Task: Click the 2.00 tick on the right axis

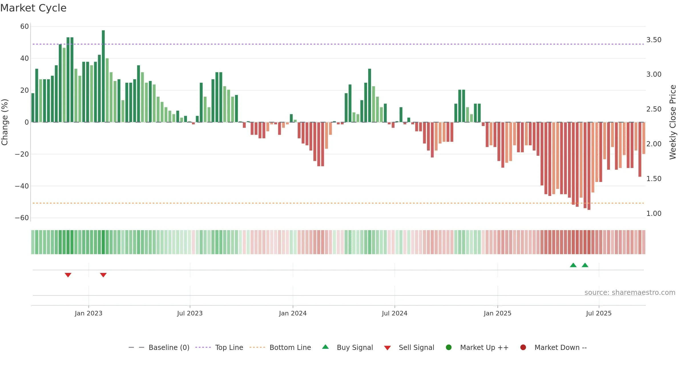Action: (654, 144)
